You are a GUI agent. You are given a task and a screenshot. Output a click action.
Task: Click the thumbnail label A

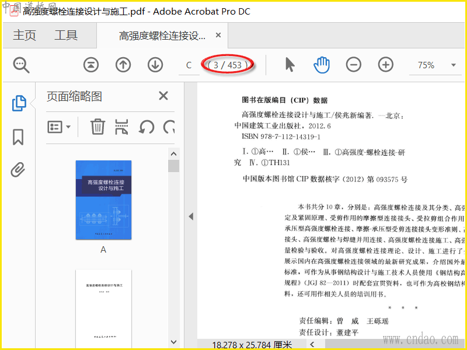pos(103,250)
